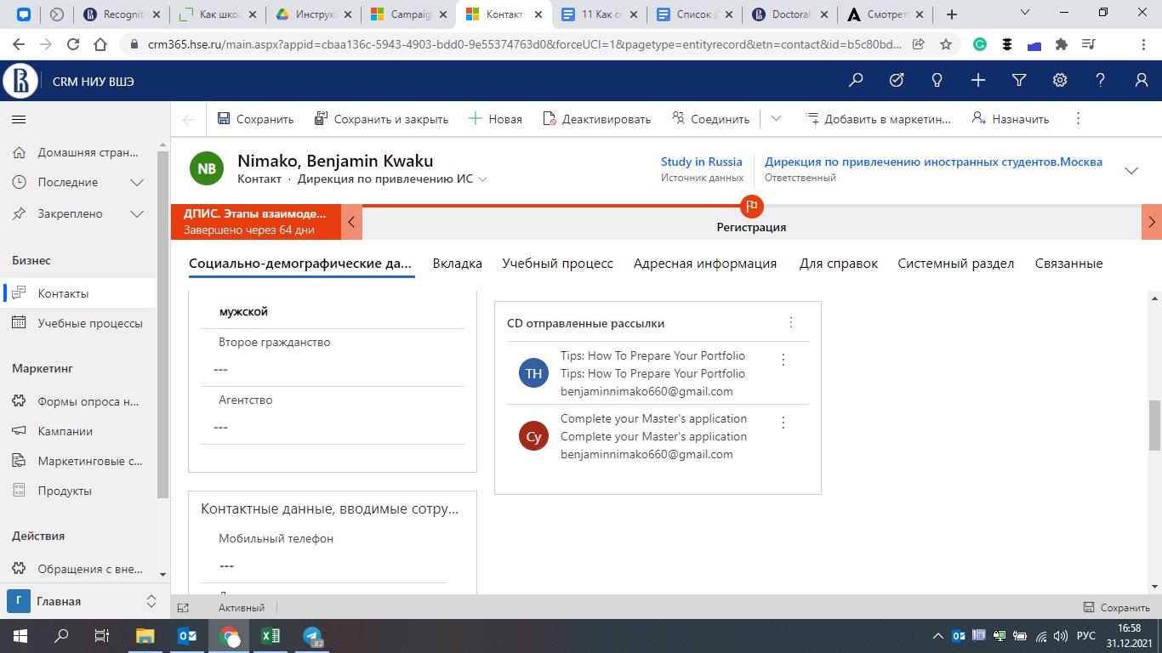Open the Адресная информация tab

[x=704, y=264]
